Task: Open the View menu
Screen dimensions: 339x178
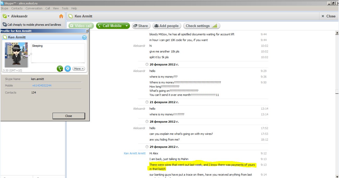Action: pyautogui.click(x=56, y=8)
